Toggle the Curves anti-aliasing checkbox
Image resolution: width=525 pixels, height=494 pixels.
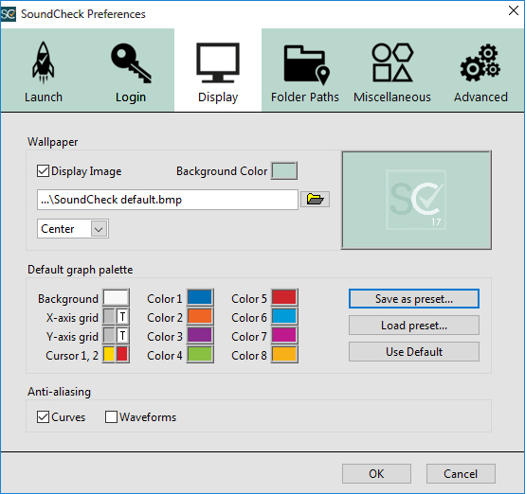point(43,417)
